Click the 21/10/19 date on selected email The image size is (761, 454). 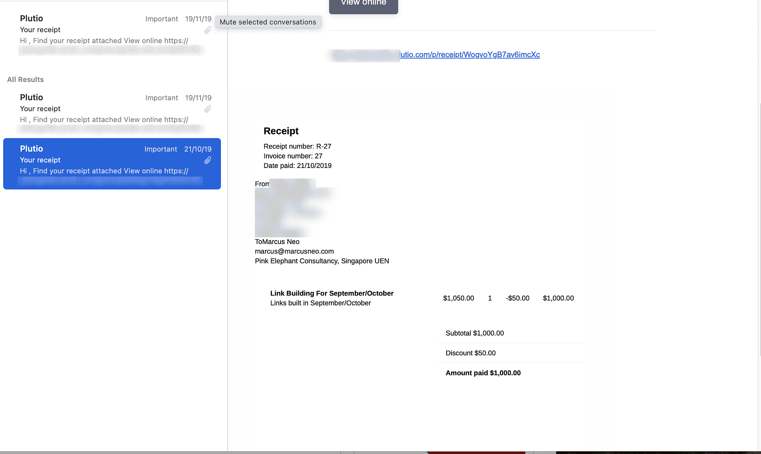[x=198, y=149]
